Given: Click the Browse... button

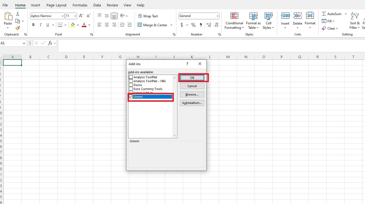Looking at the screenshot, I should 192,94.
